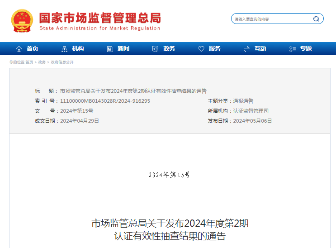
Task: Click the index number 11100000MB0143028R/2024-916295
Action: coord(105,101)
